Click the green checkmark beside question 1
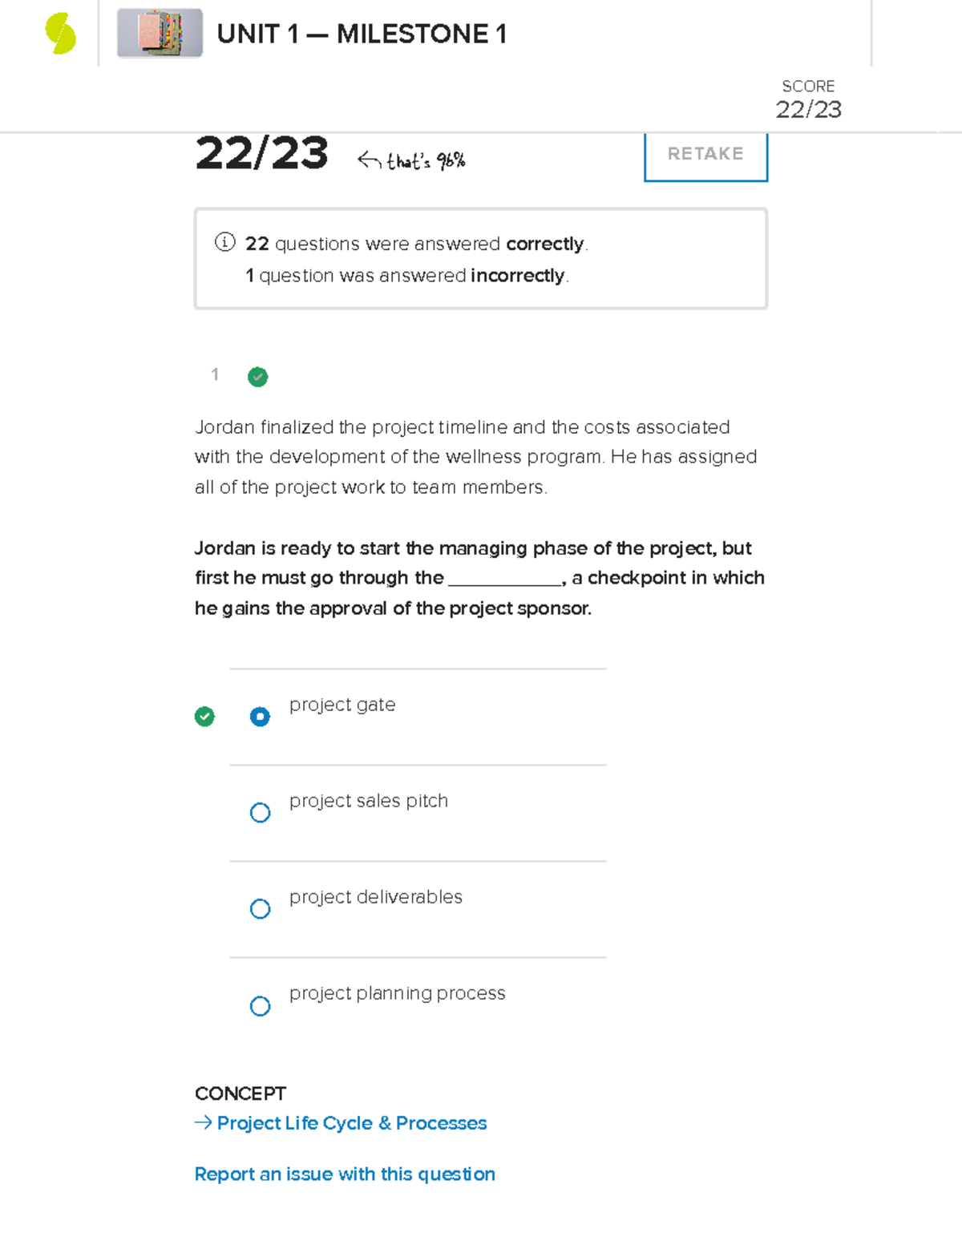This screenshot has width=962, height=1245. [x=257, y=377]
